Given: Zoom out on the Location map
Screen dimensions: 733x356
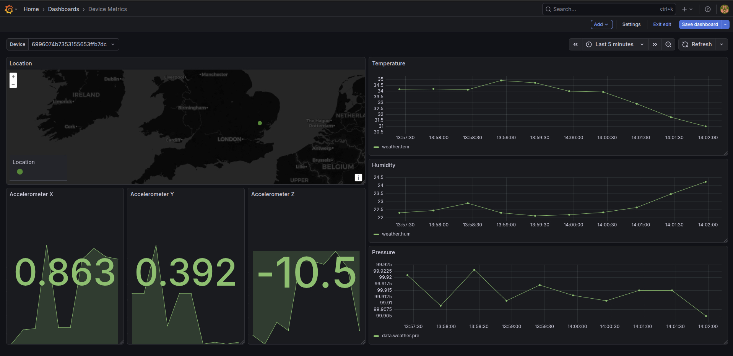Looking at the screenshot, I should point(13,84).
